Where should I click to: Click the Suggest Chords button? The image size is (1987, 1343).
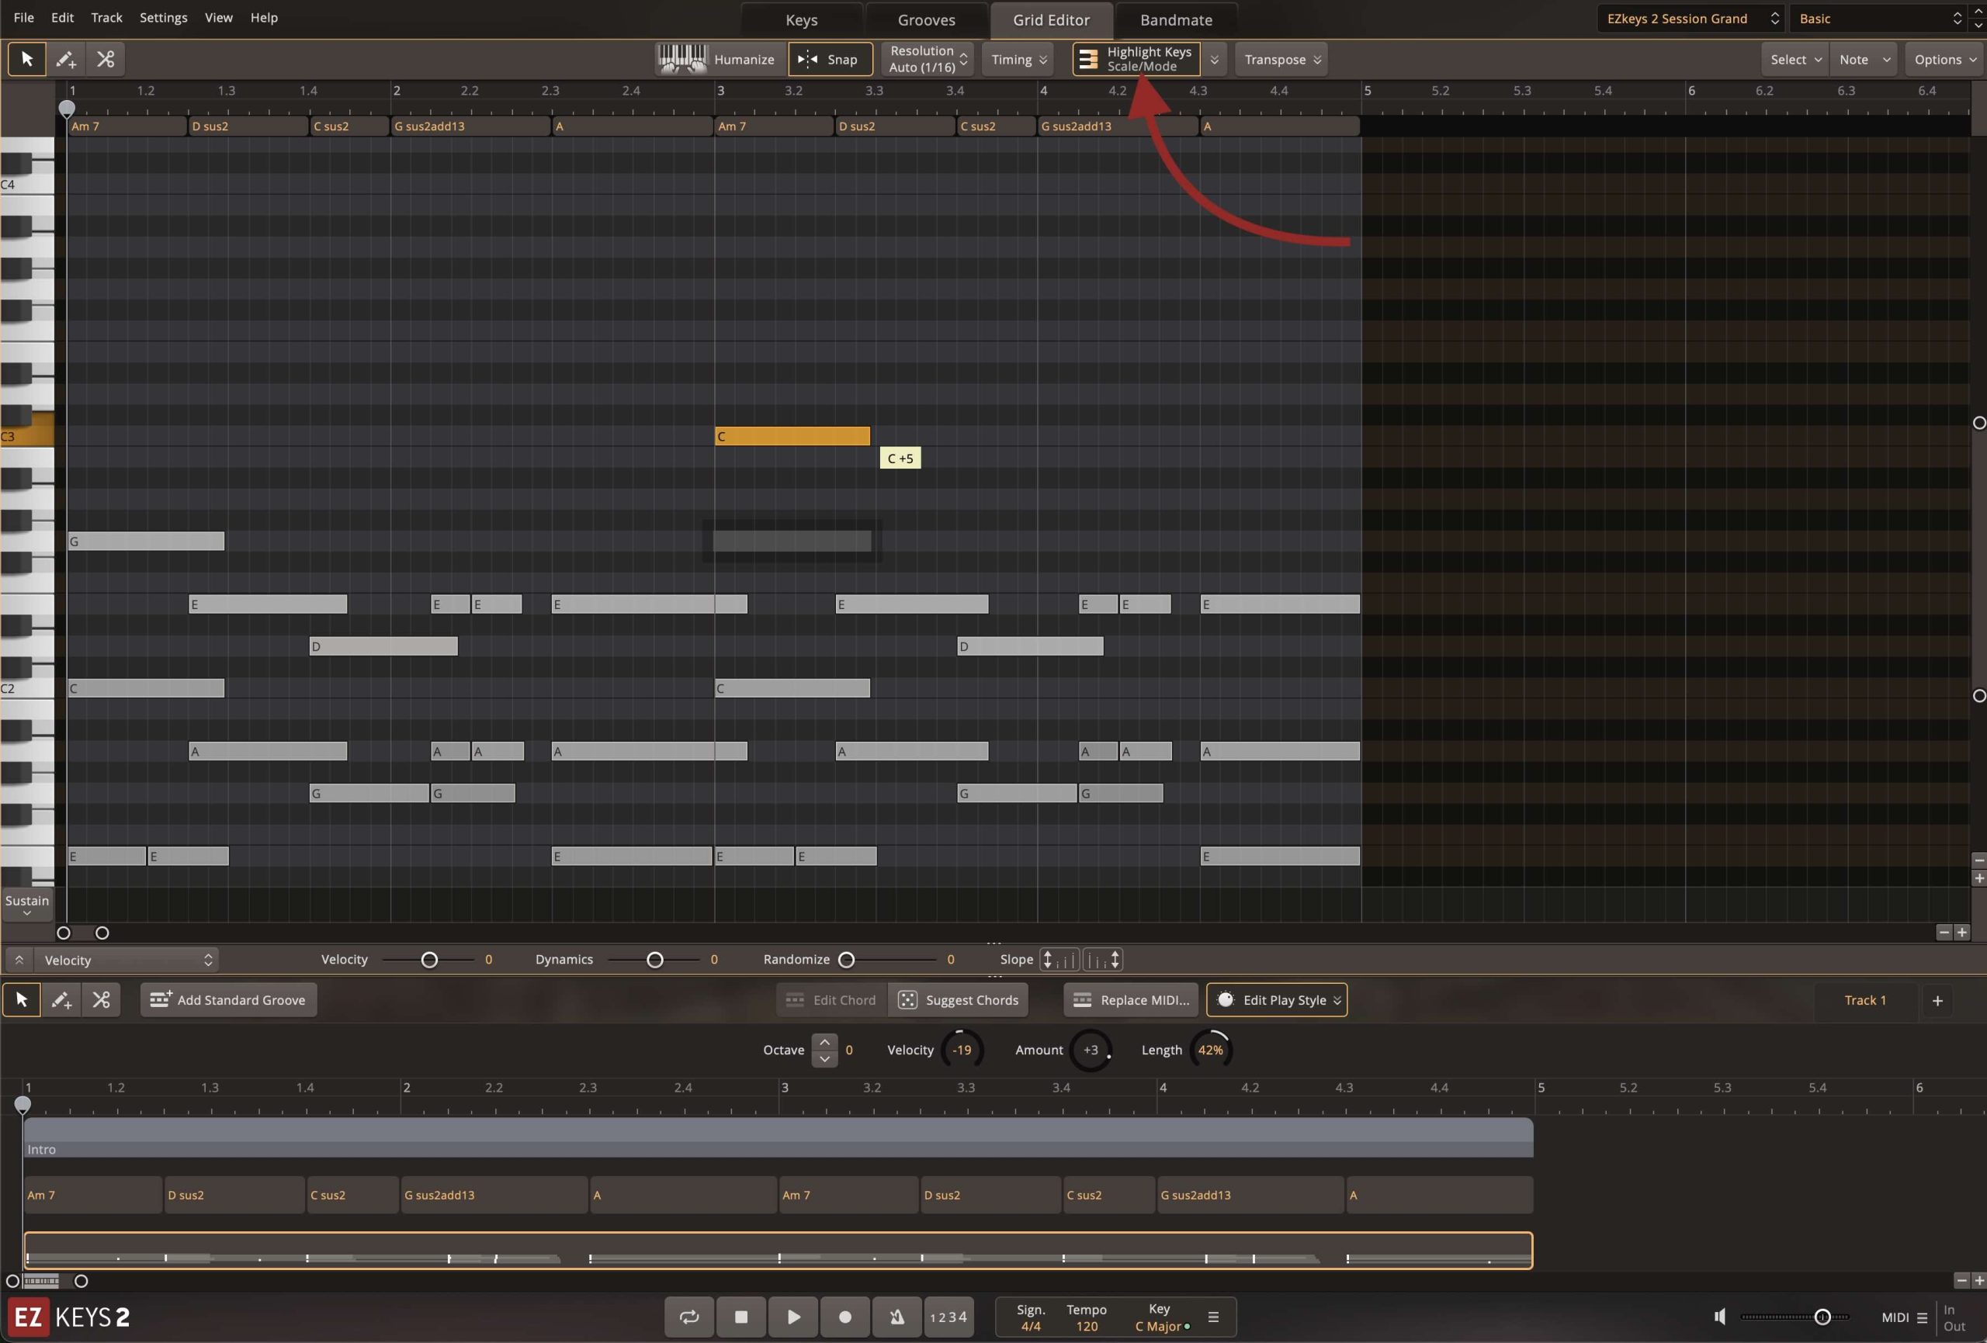[x=958, y=999]
